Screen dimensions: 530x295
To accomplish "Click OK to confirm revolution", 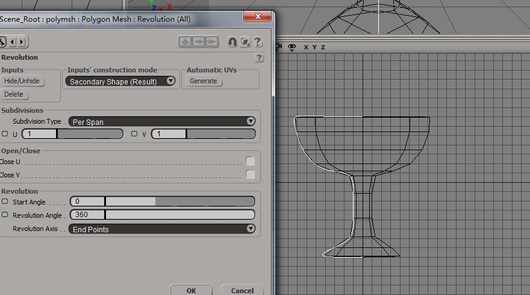I will (x=191, y=290).
